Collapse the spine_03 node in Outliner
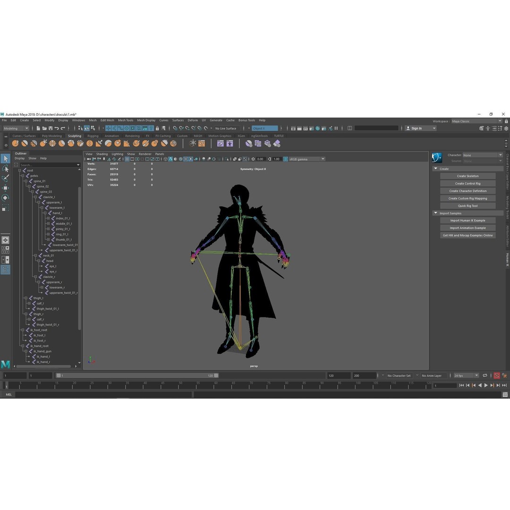The height and width of the screenshot is (510, 510). click(x=32, y=192)
